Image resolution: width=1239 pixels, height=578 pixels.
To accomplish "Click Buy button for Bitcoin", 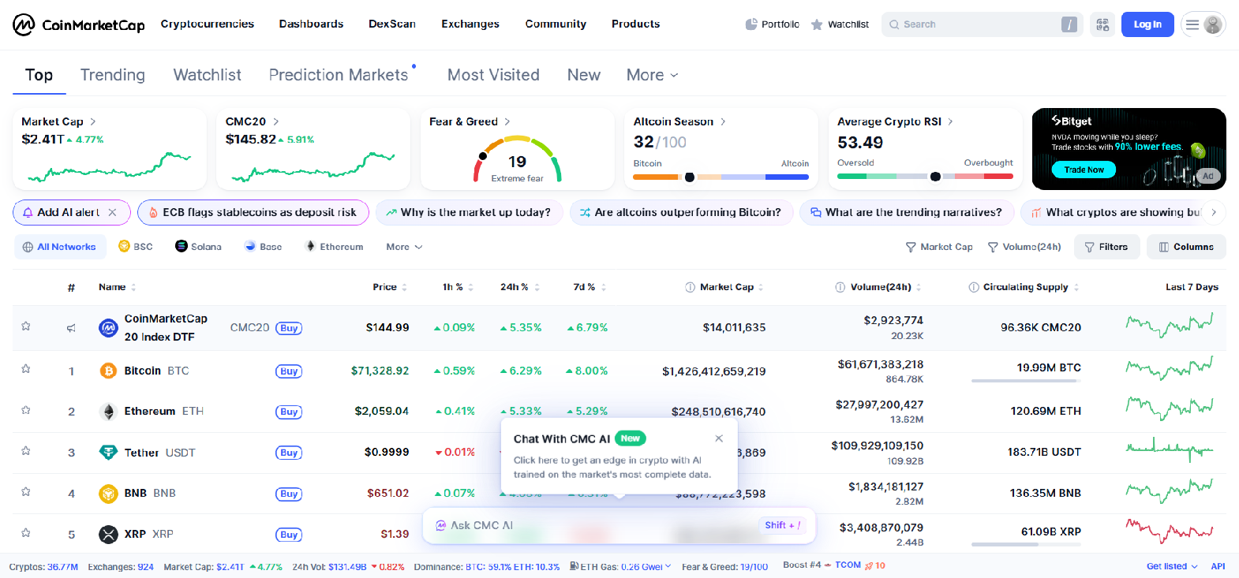I will [289, 371].
